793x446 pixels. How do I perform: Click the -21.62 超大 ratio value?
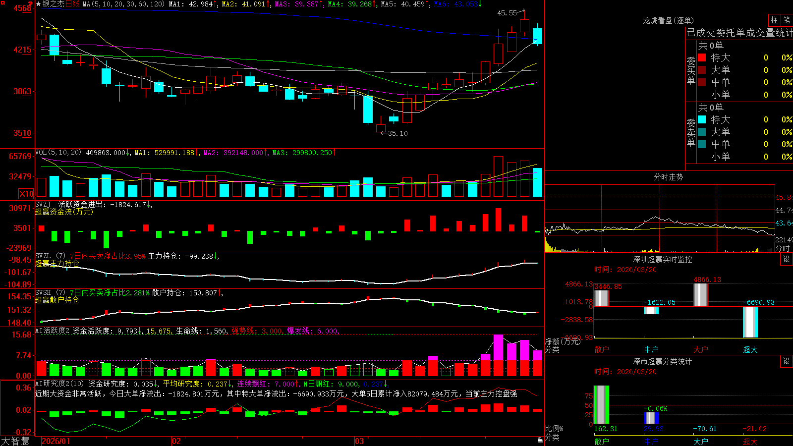[x=754, y=429]
